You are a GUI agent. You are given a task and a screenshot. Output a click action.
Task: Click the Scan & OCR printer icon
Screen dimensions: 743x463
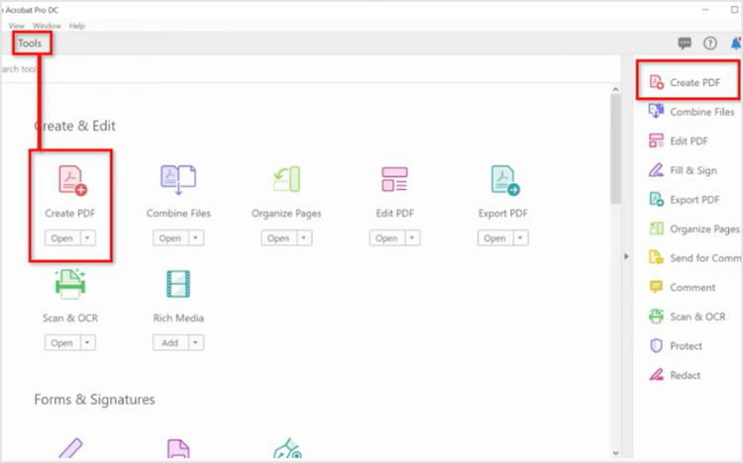70,284
